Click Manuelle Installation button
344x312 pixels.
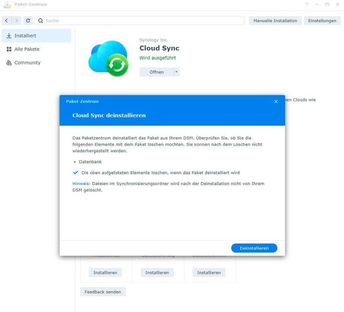pyautogui.click(x=275, y=21)
